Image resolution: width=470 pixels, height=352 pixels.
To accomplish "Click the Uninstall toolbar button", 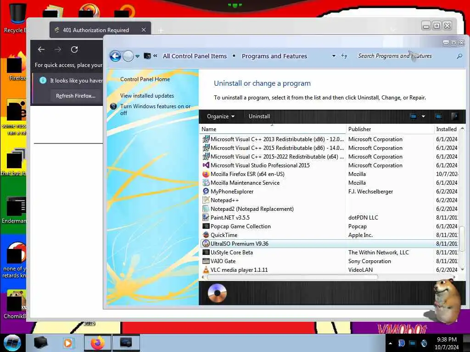I will pos(259,116).
